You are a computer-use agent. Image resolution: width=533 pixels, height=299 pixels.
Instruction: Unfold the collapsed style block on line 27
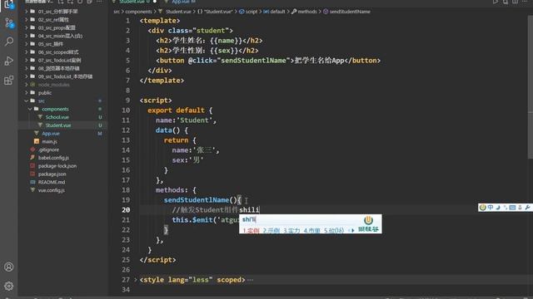click(135, 280)
